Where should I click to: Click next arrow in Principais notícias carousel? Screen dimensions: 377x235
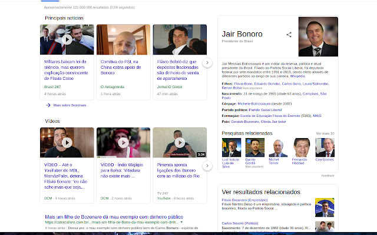click(207, 63)
